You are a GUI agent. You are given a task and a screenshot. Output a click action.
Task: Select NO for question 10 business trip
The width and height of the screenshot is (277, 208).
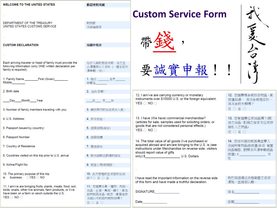tap(38, 177)
